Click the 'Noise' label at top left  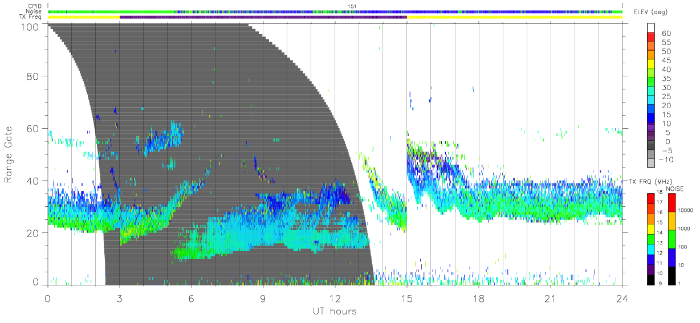pyautogui.click(x=34, y=11)
